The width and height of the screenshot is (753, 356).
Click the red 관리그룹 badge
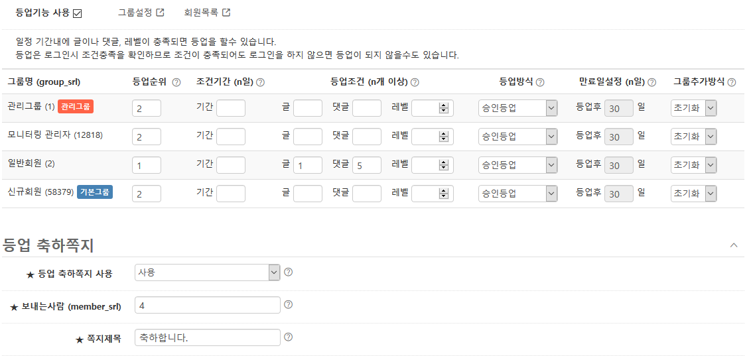click(x=76, y=107)
